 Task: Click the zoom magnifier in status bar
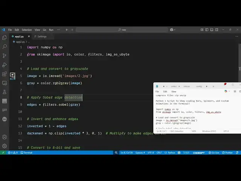[116, 153]
